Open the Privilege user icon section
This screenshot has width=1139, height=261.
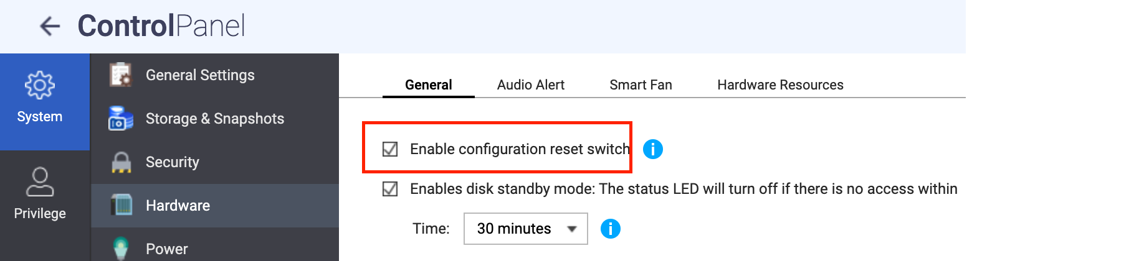click(x=40, y=182)
